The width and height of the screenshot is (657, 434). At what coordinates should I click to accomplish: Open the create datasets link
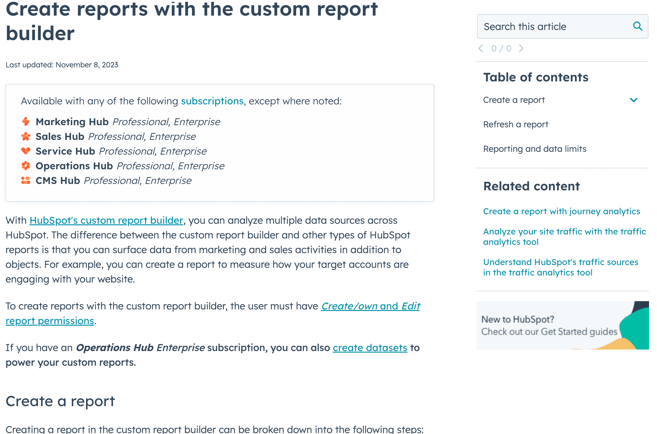tap(370, 348)
